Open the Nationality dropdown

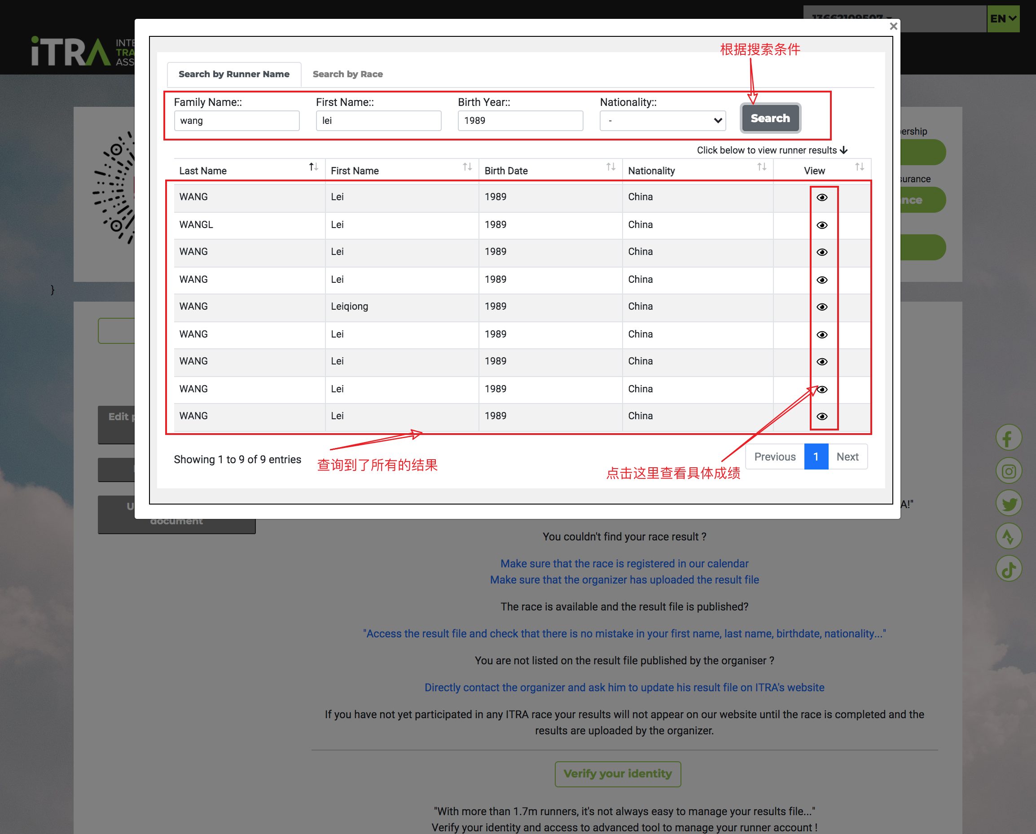662,121
